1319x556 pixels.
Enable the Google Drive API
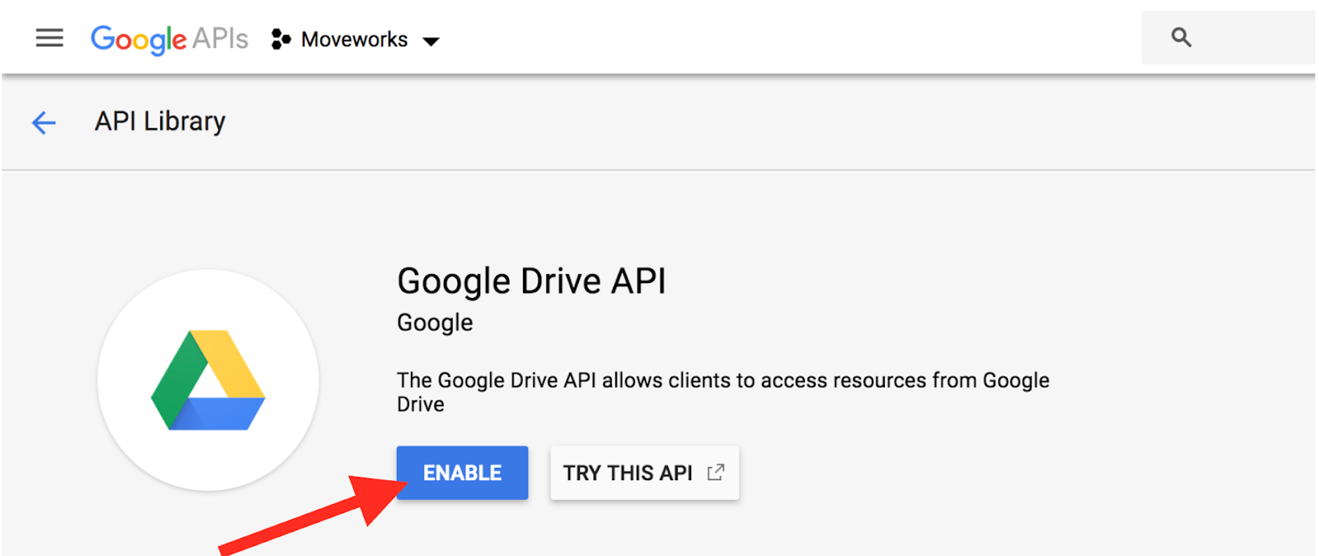pyautogui.click(x=462, y=473)
